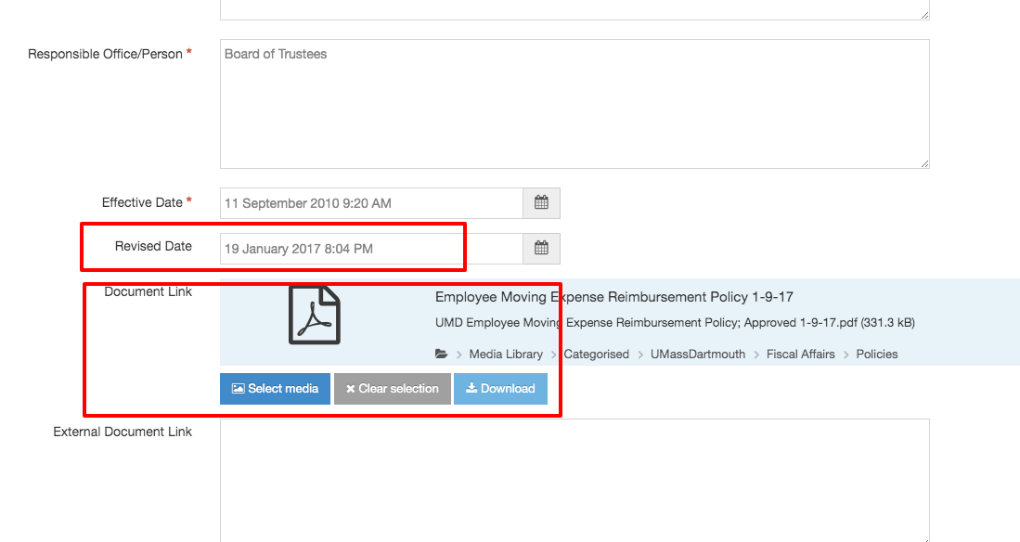This screenshot has height=542, width=1020.
Task: Download the attached policy PDF
Action: (500, 389)
